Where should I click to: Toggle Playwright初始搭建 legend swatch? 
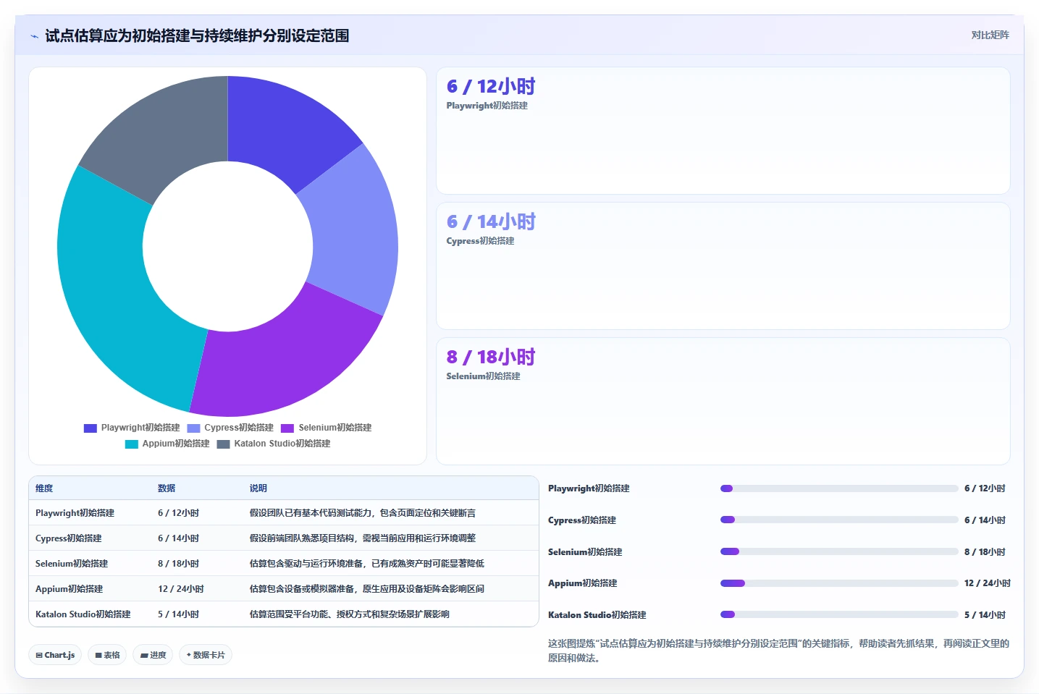click(91, 428)
